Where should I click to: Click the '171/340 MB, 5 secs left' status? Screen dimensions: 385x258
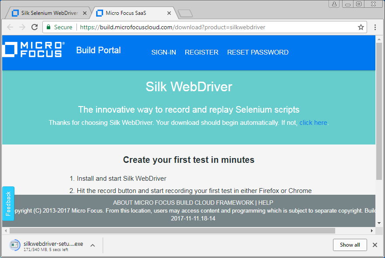pyautogui.click(x=46, y=250)
